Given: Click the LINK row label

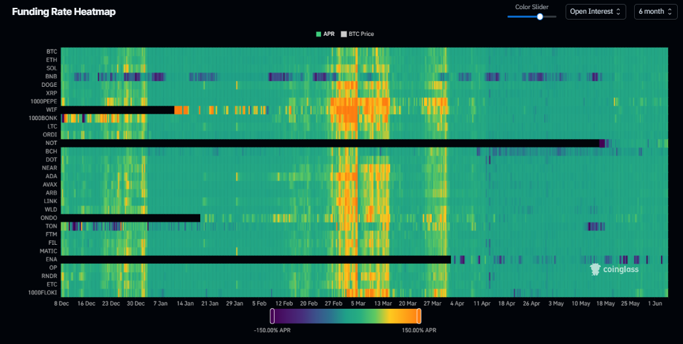Looking at the screenshot, I should coord(50,201).
